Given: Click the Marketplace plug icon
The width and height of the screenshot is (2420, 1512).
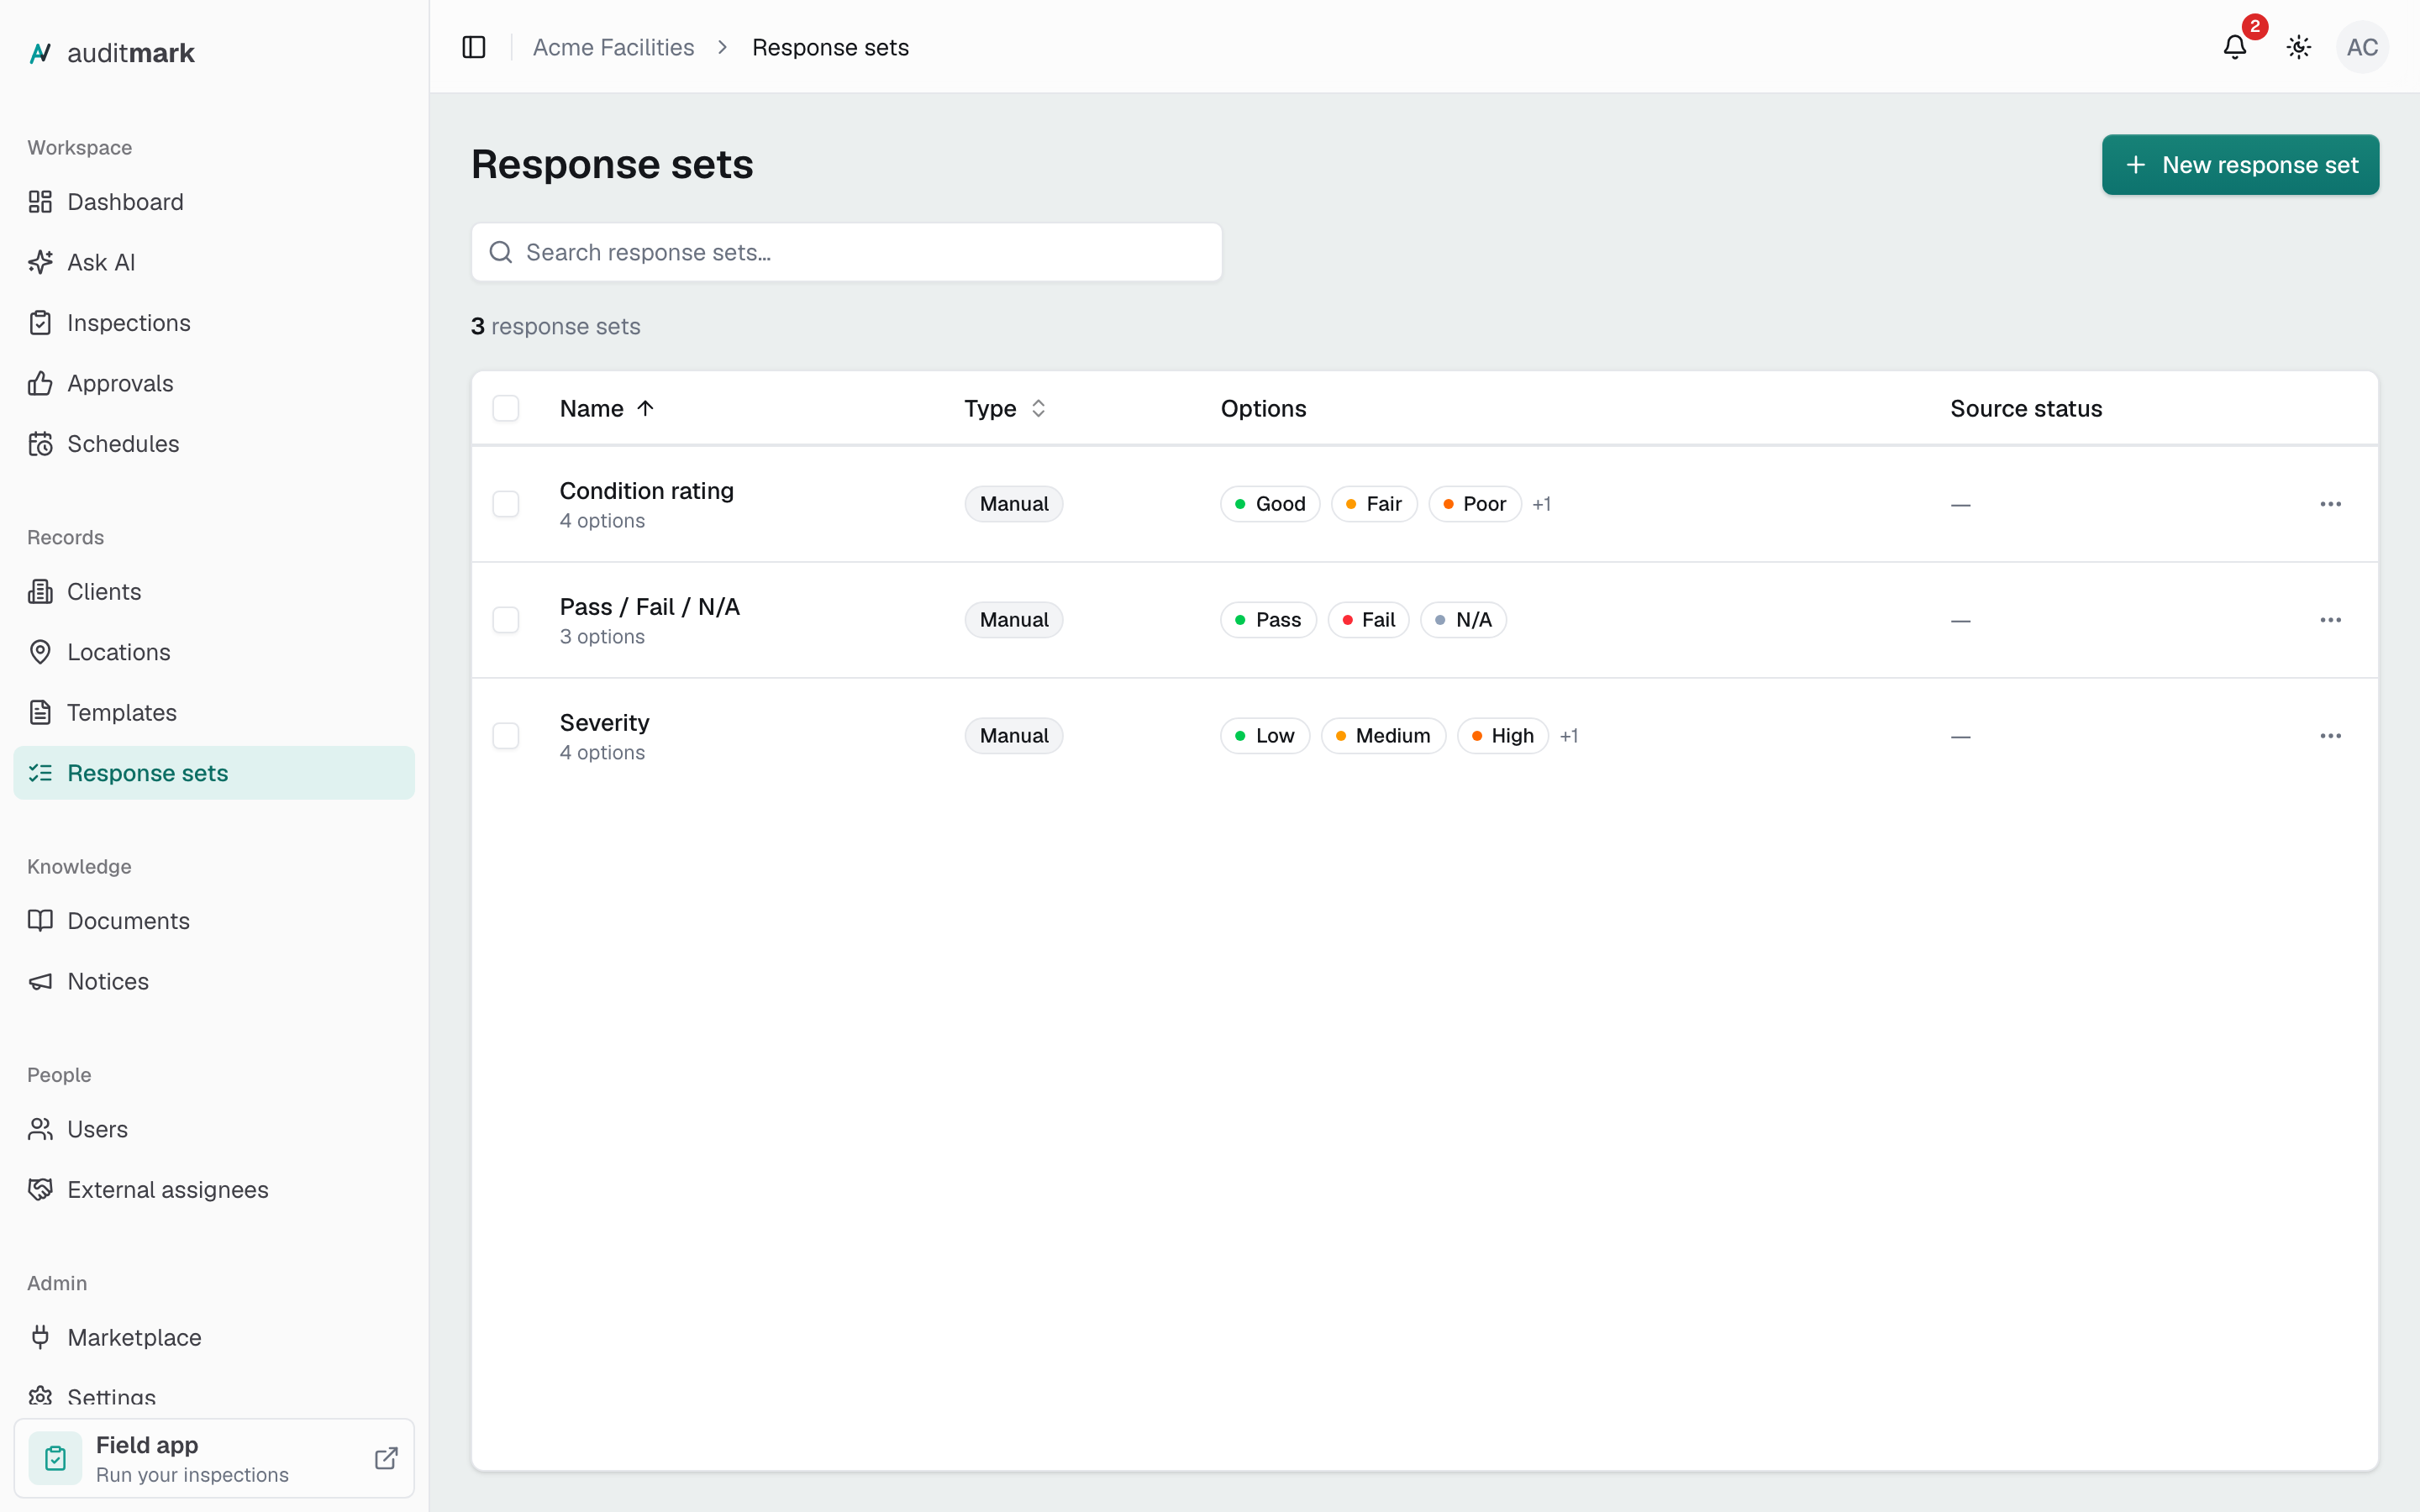Looking at the screenshot, I should coord(40,1338).
